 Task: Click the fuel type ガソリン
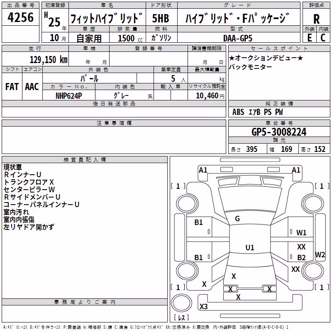click(161, 38)
